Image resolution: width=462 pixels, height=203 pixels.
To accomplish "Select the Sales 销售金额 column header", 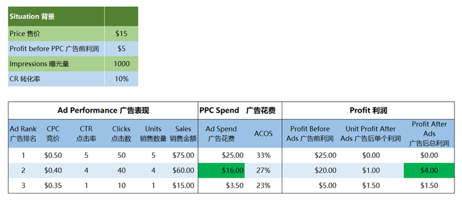I will (x=183, y=133).
